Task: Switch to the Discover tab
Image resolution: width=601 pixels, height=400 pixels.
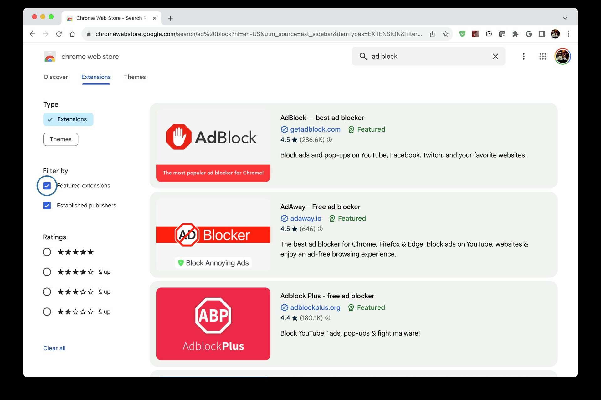Action: 56,77
